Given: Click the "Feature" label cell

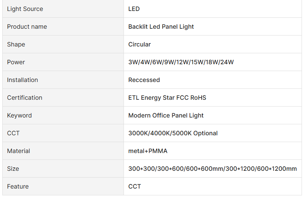Looking at the screenshot, I should pyautogui.click(x=18, y=186).
